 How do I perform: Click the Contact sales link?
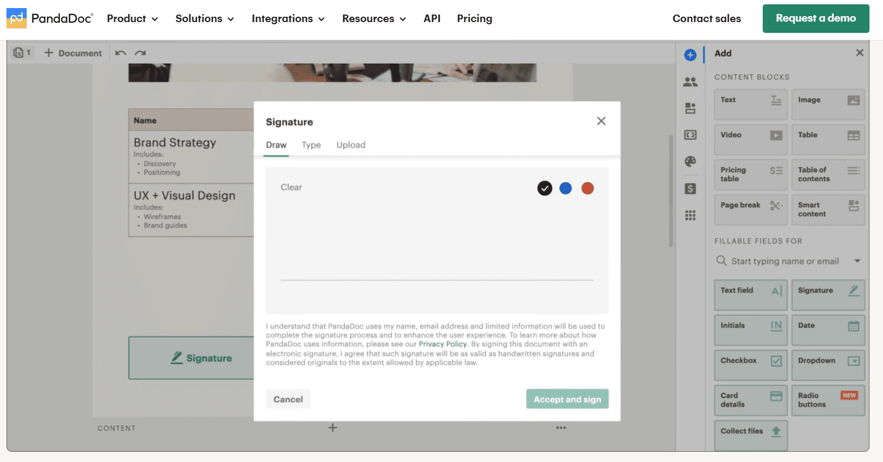tap(707, 18)
